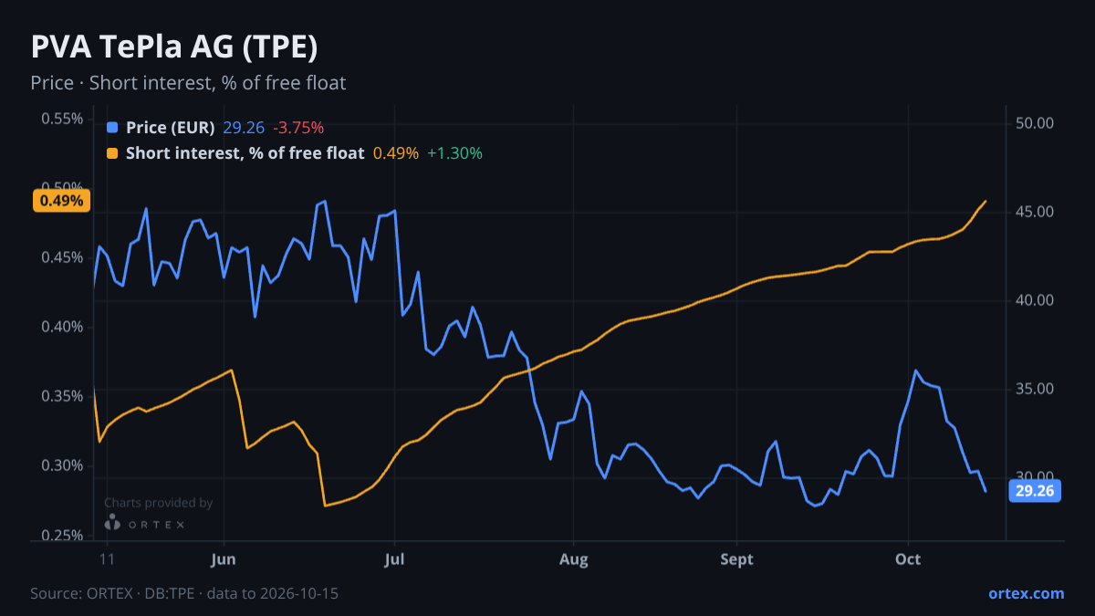Click the 0.30% left axis label
Image resolution: width=1095 pixels, height=616 pixels.
(x=62, y=465)
